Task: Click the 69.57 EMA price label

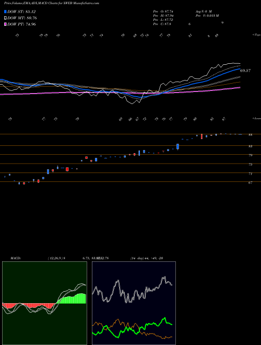Action: pos(245,71)
